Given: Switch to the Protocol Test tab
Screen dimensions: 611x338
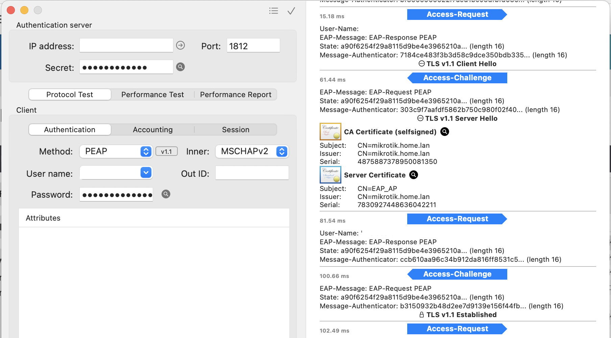Looking at the screenshot, I should pos(70,94).
